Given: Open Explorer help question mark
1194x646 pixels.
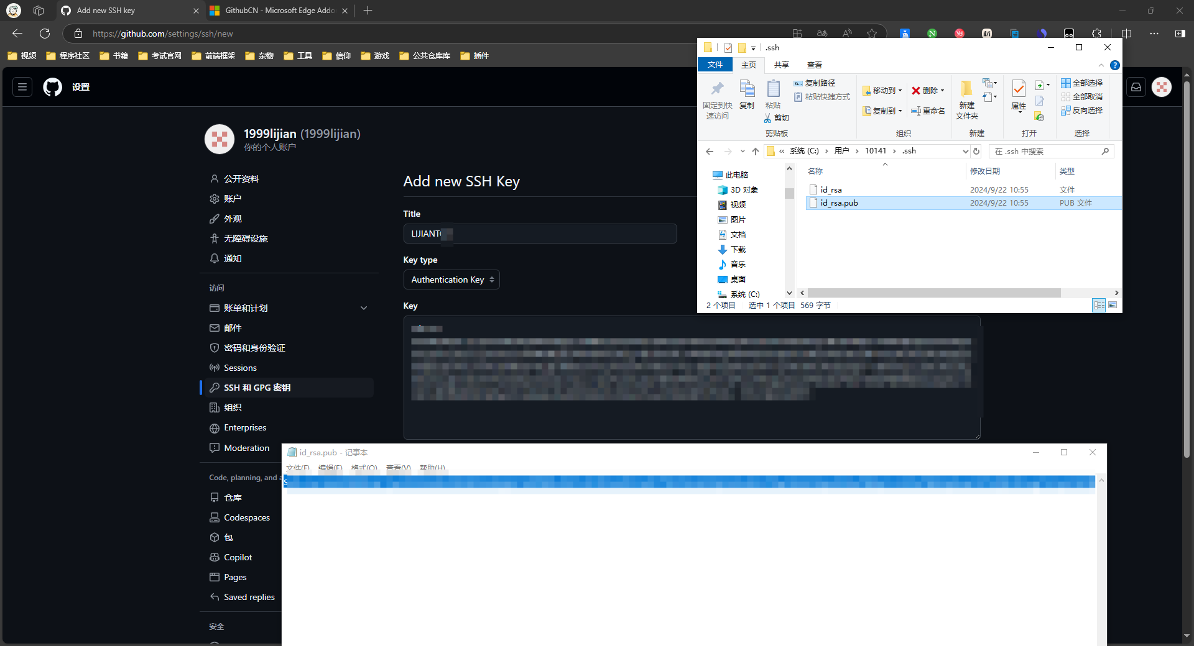Looking at the screenshot, I should click(1115, 65).
